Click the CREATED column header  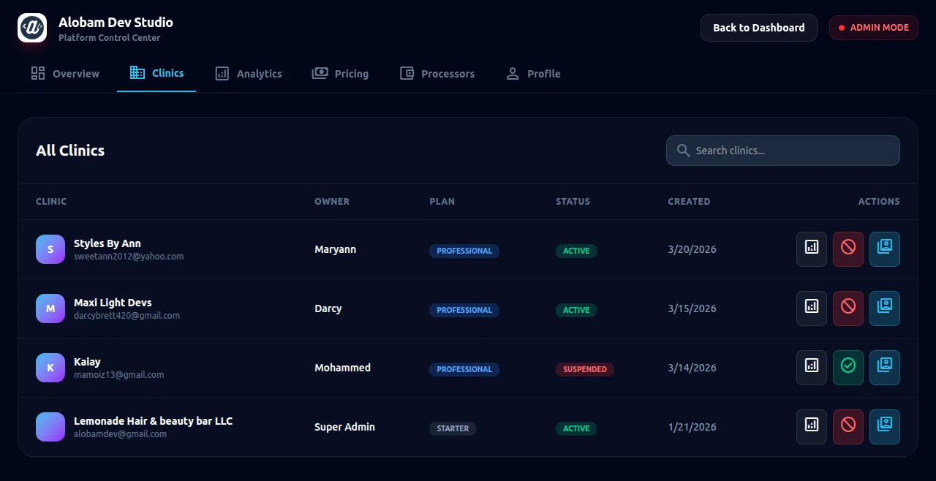pos(689,202)
